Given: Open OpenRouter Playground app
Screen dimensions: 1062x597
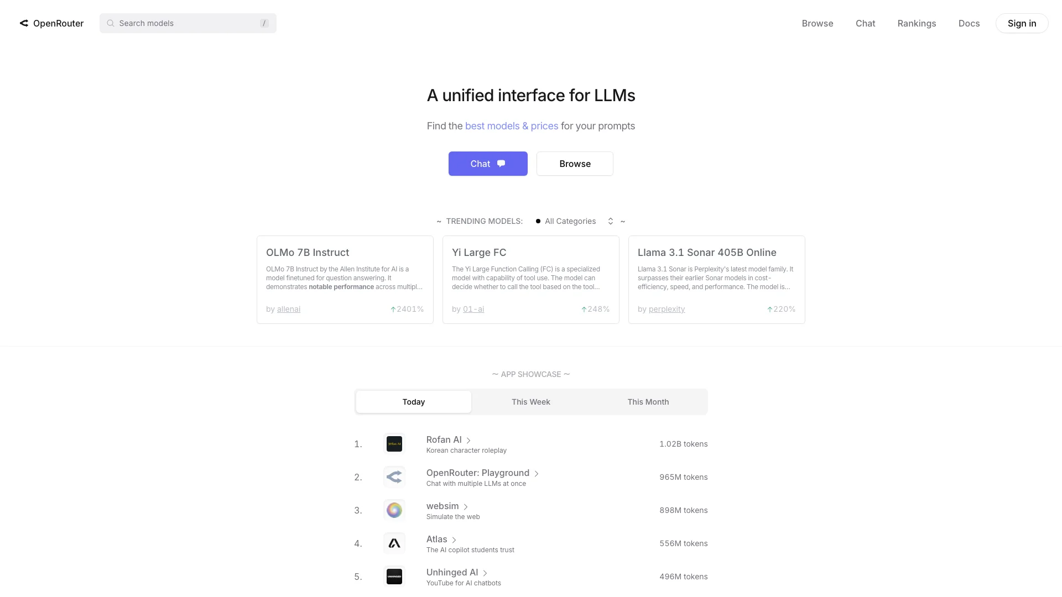Looking at the screenshot, I should coord(478,473).
